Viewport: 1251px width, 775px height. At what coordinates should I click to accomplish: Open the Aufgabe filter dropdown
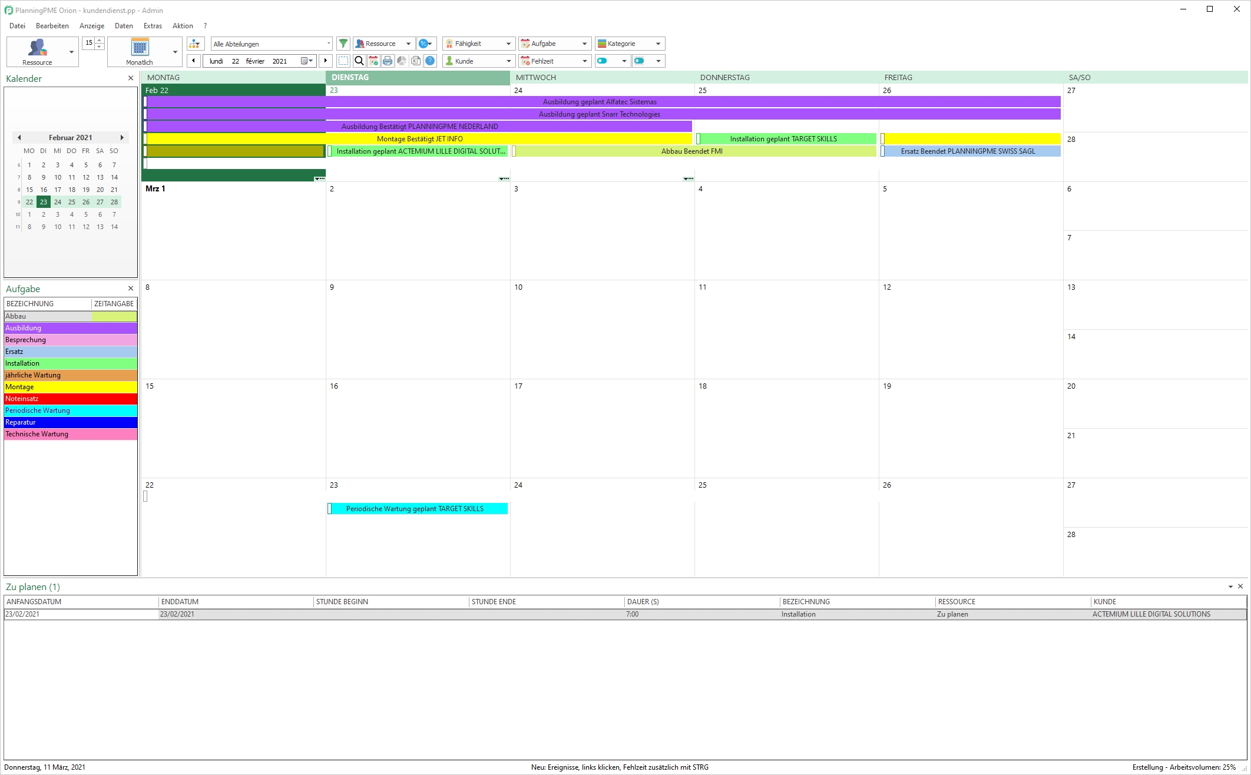coord(554,44)
